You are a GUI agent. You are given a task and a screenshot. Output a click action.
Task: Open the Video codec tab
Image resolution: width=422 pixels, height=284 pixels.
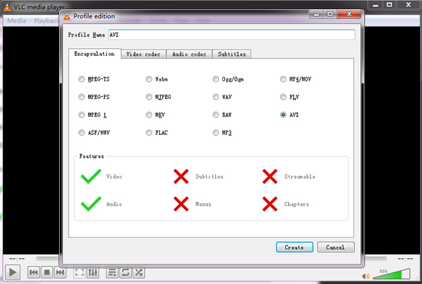[143, 54]
